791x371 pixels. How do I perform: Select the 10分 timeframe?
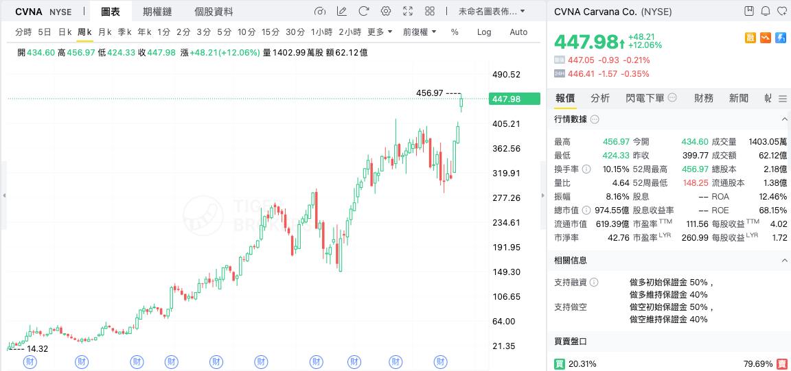[x=247, y=32]
